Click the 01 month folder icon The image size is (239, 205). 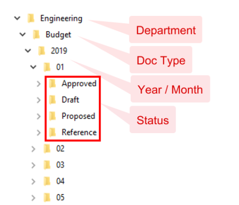coord(47,67)
